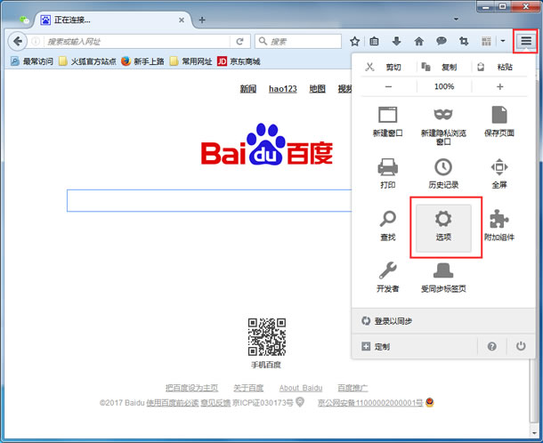Click the grid apps toolbar icon
The image size is (543, 443).
(486, 42)
